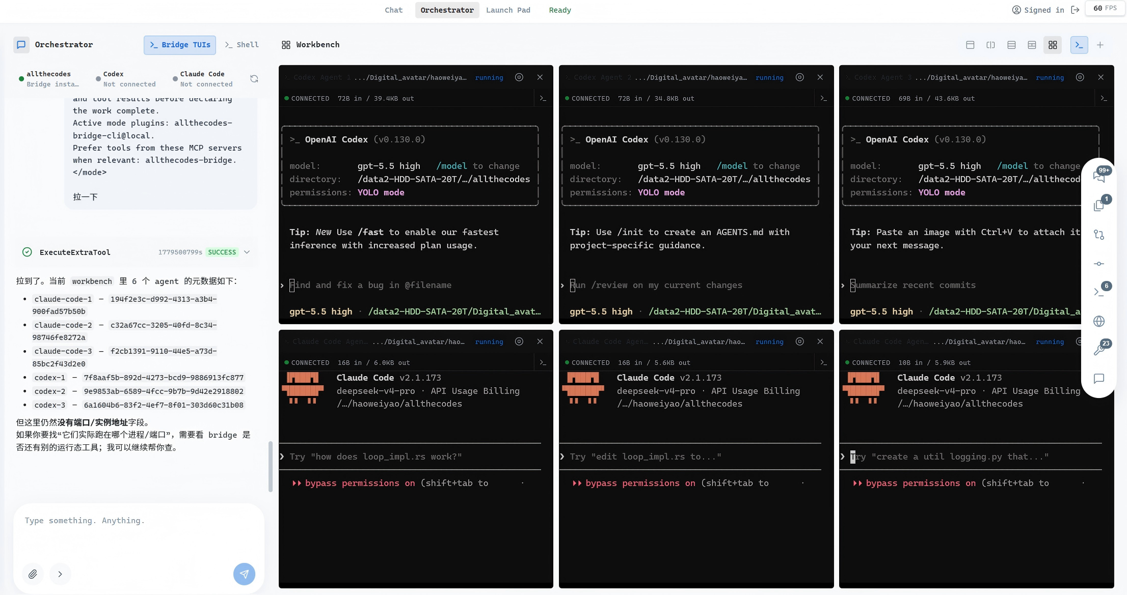
Task: Click the codex-3 agent ID entry
Action: 139,405
